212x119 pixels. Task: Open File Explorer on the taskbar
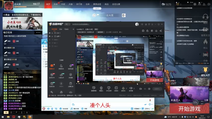8,117
